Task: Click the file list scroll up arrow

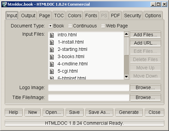Action: point(127,34)
